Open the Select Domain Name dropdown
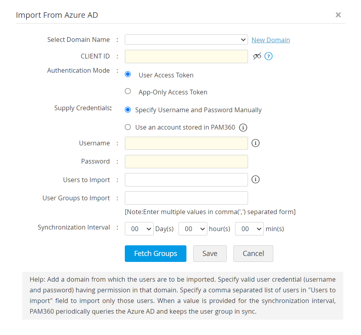Image resolution: width=361 pixels, height=335 pixels. point(186,40)
